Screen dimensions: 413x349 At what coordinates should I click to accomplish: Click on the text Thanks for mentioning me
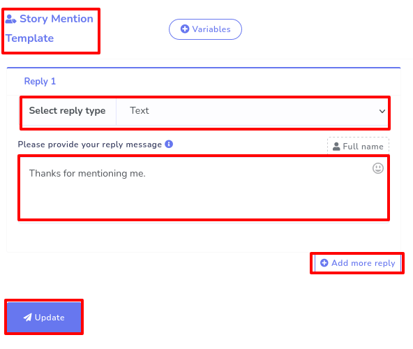pyautogui.click(x=87, y=173)
